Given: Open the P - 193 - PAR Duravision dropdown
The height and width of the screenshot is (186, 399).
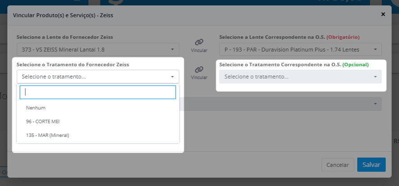Looking at the screenshot, I should 300,50.
